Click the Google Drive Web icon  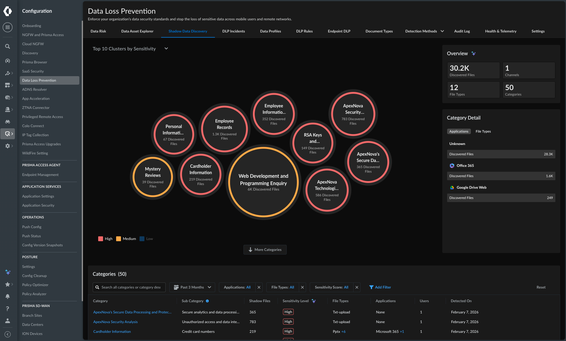452,187
